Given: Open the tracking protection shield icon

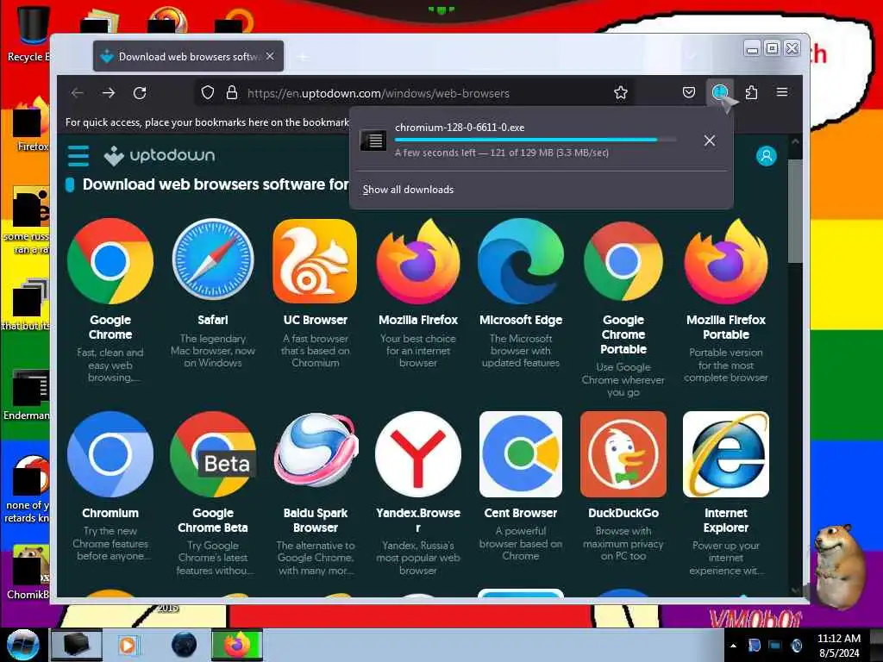Looking at the screenshot, I should click(x=208, y=93).
